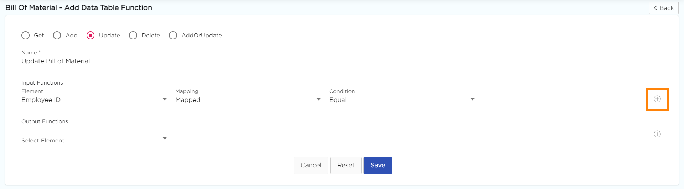This screenshot has width=684, height=189.
Task: Select the Get radio button
Action: coord(26,36)
